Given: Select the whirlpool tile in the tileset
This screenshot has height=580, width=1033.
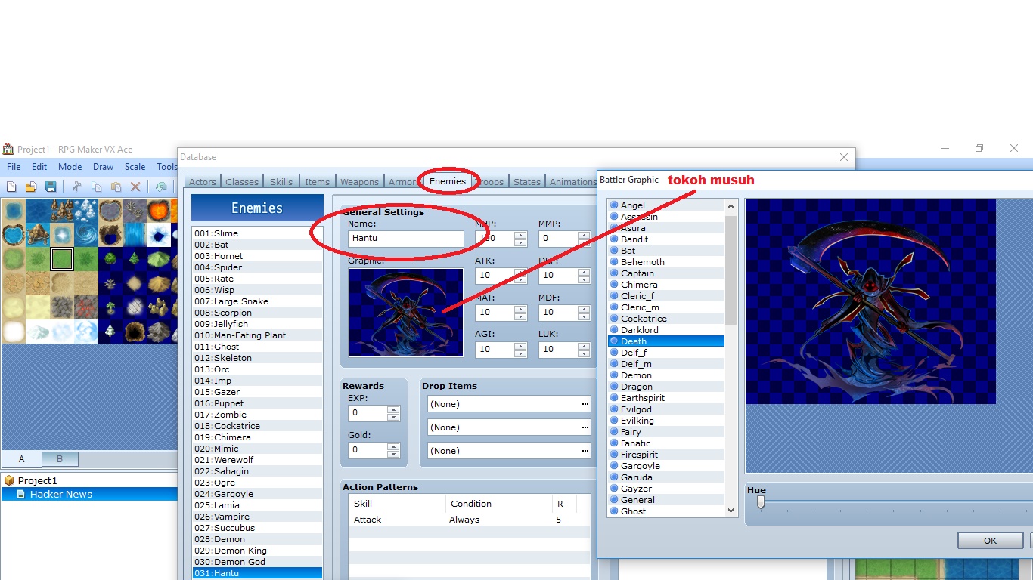Looking at the screenshot, I should (x=86, y=235).
